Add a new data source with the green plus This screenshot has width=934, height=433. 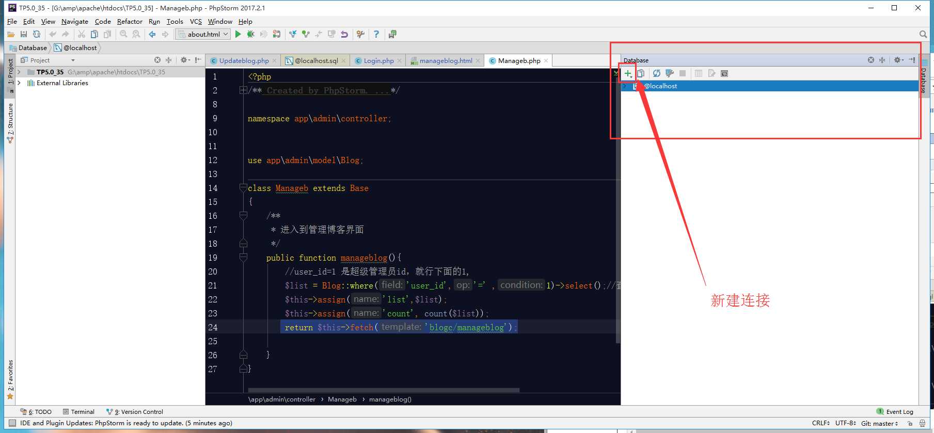coord(628,73)
